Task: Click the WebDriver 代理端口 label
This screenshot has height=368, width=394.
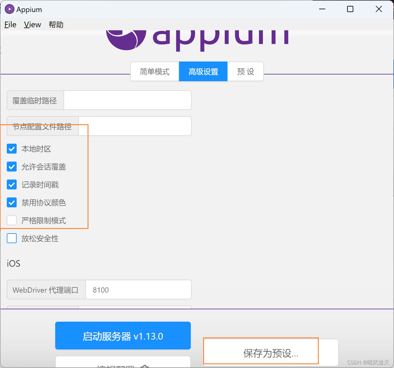Action: [46, 290]
